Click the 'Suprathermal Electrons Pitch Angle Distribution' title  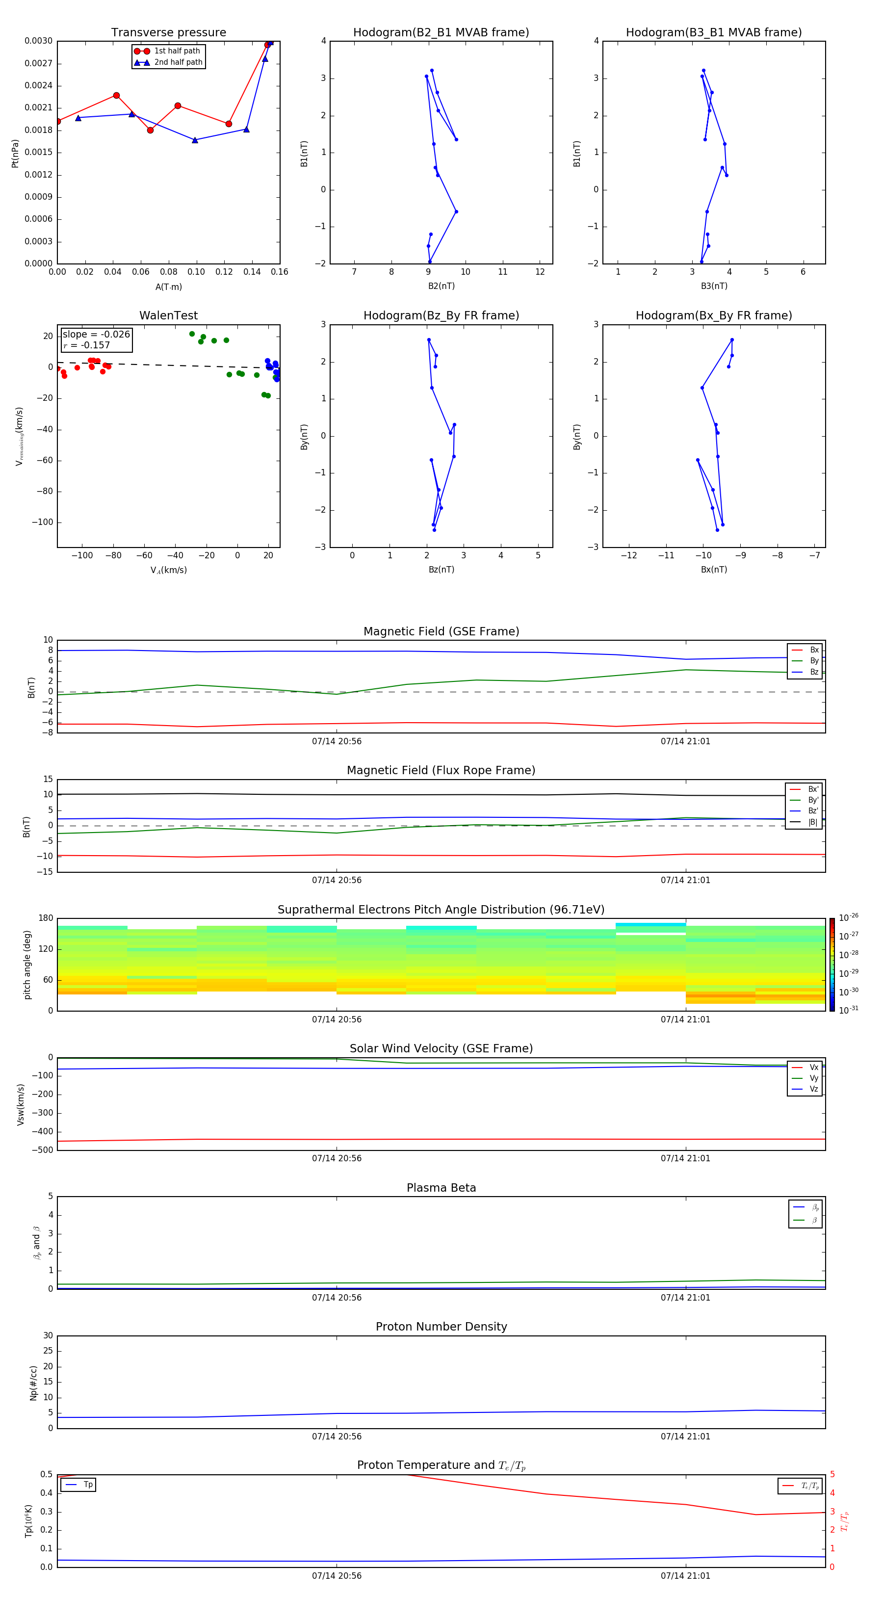[x=441, y=910]
